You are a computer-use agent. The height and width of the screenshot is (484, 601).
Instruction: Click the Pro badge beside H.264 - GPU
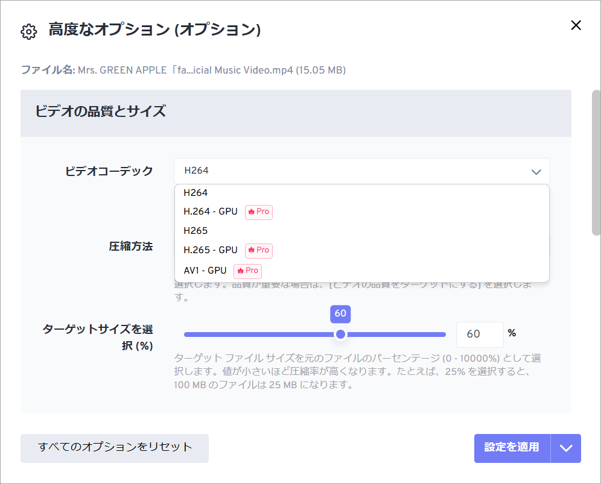coord(259,212)
